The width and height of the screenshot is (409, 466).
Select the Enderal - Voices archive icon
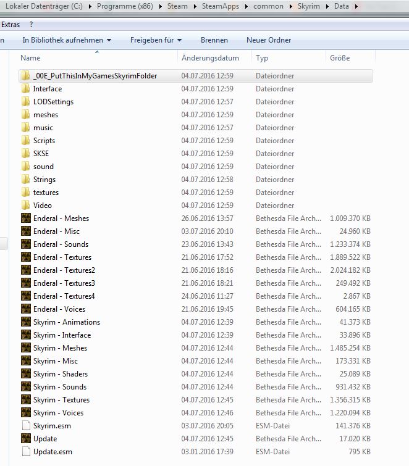(26, 309)
